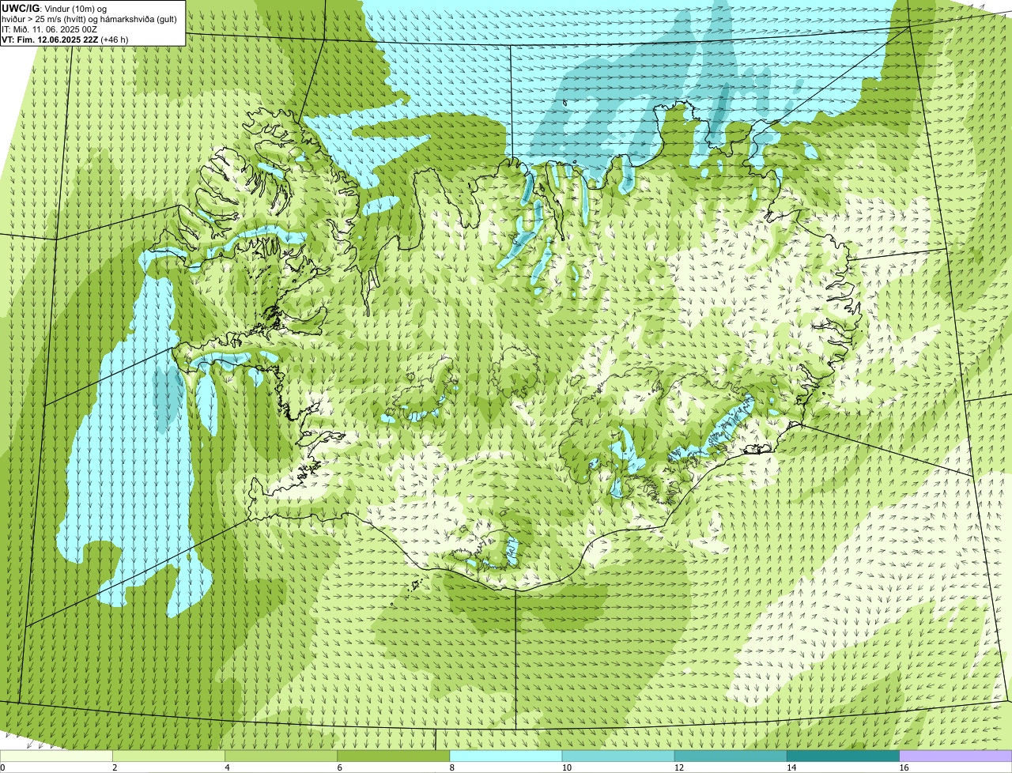Click the "8" label on the wind scale
Screen dimensions: 1012x773
(x=452, y=767)
